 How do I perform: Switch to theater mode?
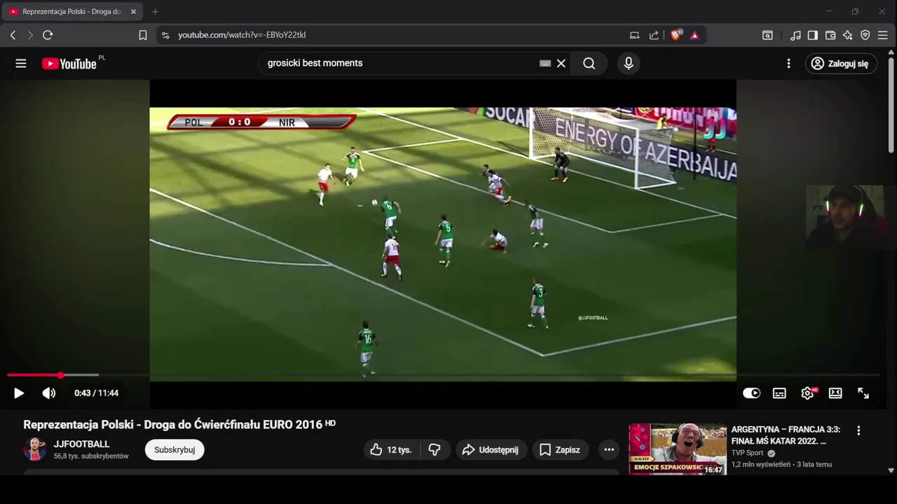coord(835,393)
